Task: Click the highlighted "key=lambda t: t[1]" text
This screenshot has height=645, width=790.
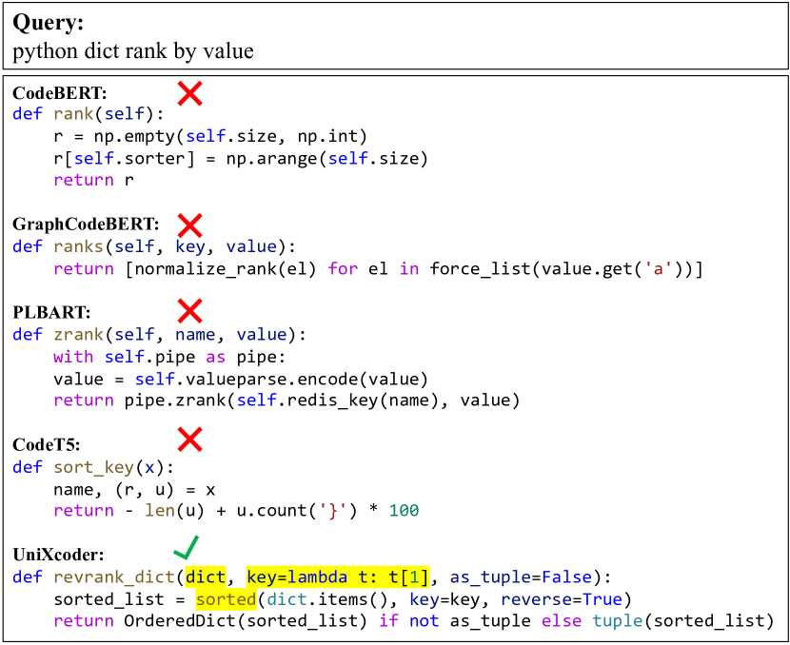Action: click(338, 577)
